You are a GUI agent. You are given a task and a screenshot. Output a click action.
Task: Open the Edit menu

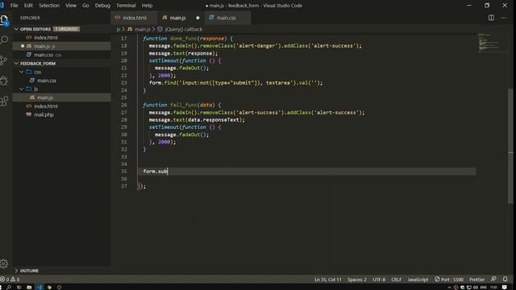click(28, 6)
